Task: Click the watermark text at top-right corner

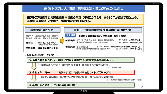Action: (156, 4)
